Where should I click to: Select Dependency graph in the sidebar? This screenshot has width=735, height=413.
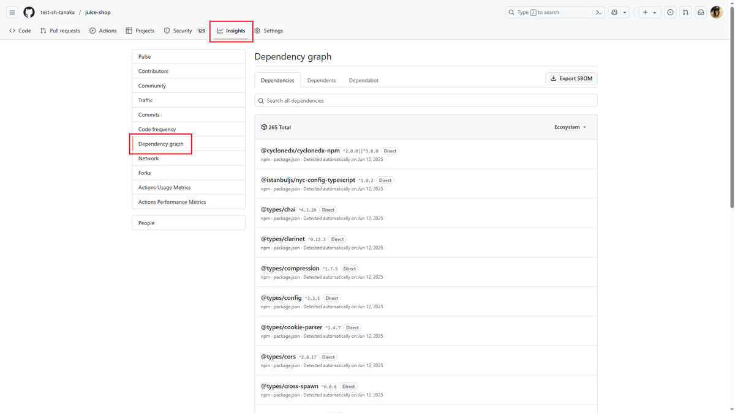189,144
